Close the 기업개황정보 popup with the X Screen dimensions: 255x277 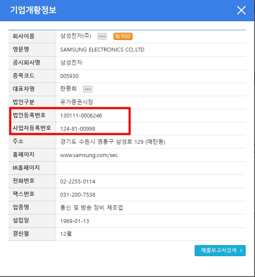click(x=241, y=10)
